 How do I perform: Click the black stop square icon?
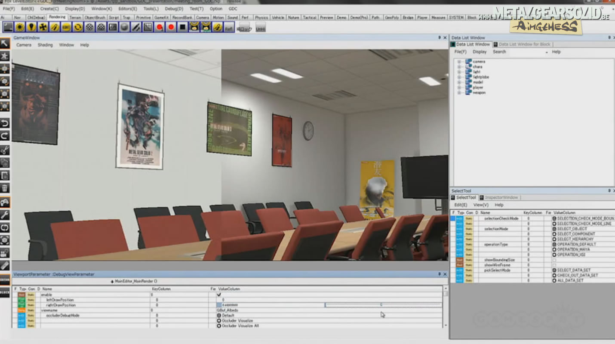coord(183,27)
